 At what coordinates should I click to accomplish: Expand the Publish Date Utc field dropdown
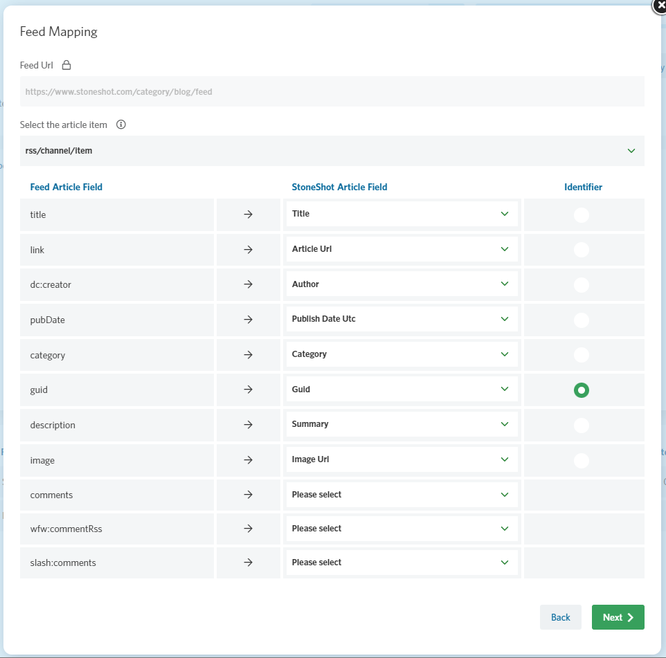pos(402,319)
